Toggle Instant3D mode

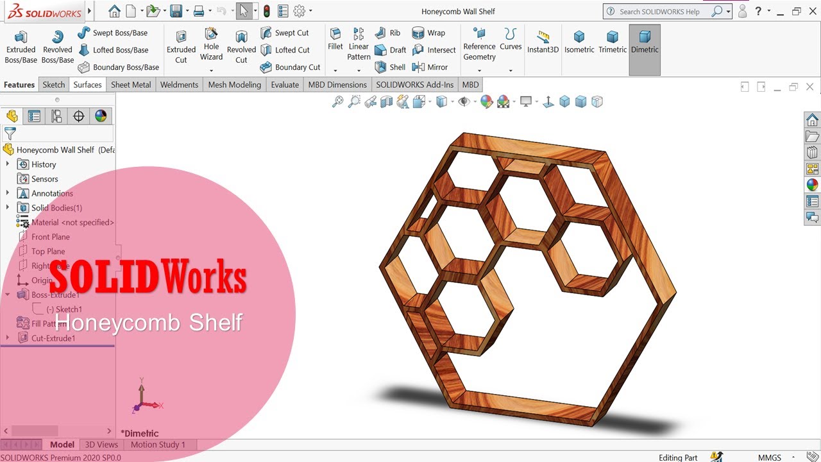543,42
